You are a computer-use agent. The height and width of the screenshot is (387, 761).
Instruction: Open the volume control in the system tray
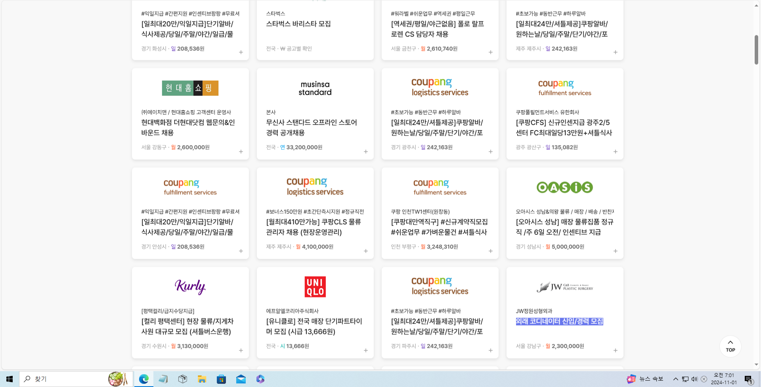click(694, 379)
